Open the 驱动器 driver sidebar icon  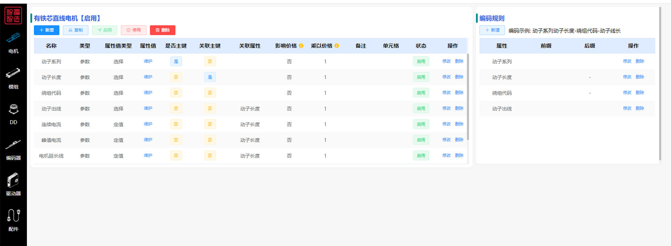coord(13,180)
